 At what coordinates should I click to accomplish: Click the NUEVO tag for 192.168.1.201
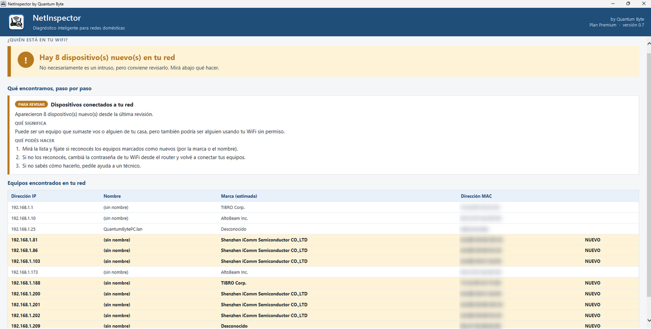(592, 304)
